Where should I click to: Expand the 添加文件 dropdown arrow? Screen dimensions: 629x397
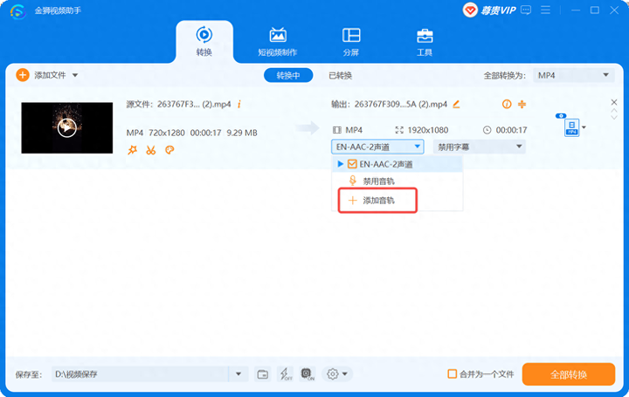75,75
